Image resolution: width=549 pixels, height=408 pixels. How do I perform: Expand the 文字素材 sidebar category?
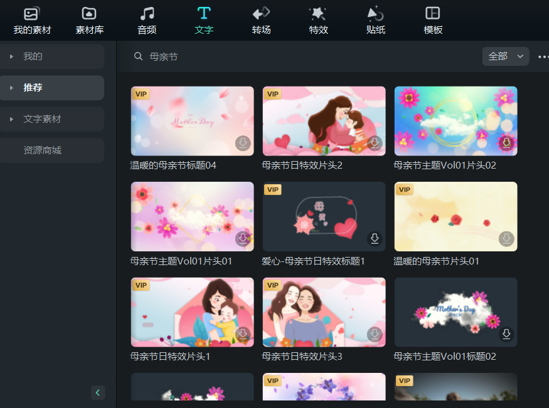tap(12, 119)
